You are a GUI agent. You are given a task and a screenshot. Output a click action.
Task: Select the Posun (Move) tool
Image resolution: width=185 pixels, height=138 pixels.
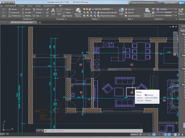[x=13, y=9]
